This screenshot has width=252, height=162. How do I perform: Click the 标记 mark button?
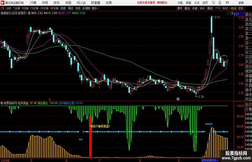pos(225,8)
